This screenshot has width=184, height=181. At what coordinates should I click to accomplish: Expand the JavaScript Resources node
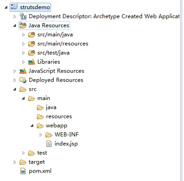pos(15,71)
